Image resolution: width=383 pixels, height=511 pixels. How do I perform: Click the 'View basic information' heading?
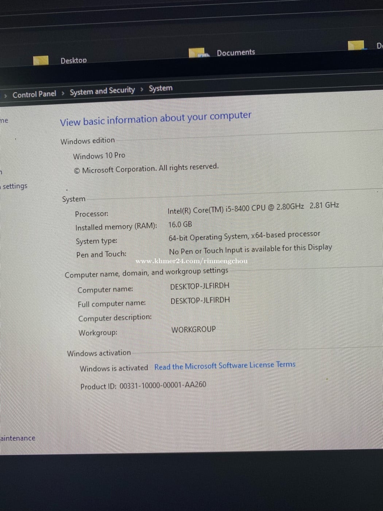(x=156, y=119)
